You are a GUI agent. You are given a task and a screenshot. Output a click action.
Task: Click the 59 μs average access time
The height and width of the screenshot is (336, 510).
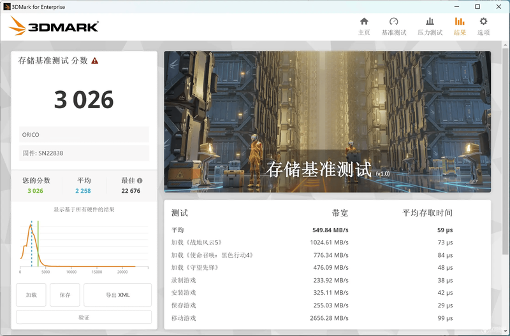445,230
